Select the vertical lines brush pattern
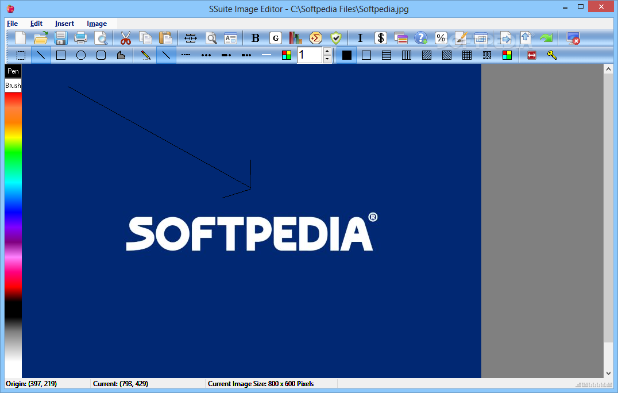The height and width of the screenshot is (393, 618). coord(407,55)
